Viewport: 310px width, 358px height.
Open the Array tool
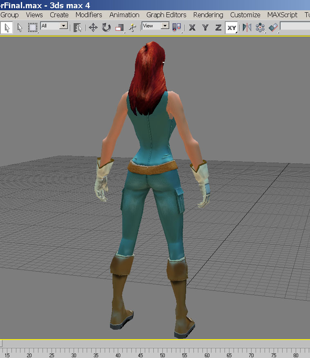[x=260, y=27]
